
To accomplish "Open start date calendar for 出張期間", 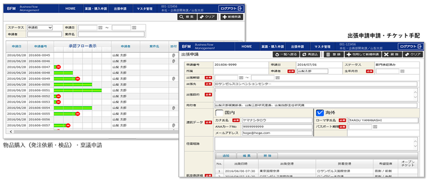I will (x=241, y=78).
